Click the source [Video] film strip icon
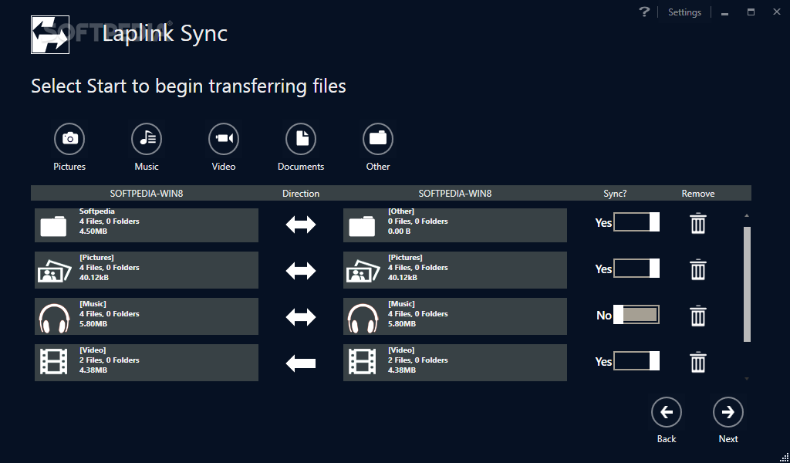This screenshot has height=463, width=790. (53, 362)
